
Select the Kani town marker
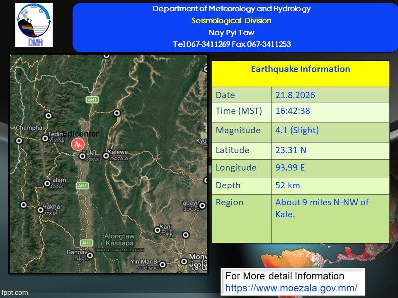click(158, 230)
